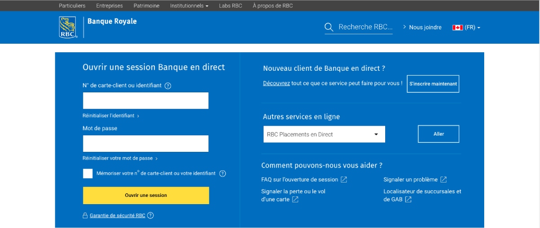Follow the Découvrez link
This screenshot has height=228, width=540.
click(x=276, y=83)
